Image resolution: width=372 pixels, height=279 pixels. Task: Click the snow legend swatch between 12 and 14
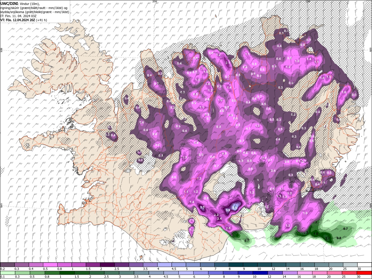(278, 265)
